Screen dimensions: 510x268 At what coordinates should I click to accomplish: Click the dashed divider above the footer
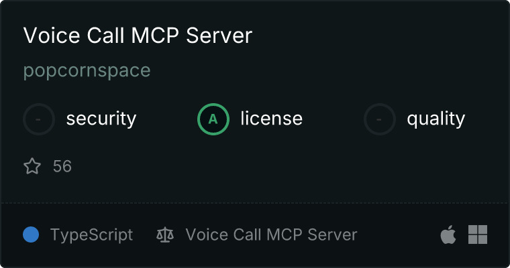coord(255,203)
